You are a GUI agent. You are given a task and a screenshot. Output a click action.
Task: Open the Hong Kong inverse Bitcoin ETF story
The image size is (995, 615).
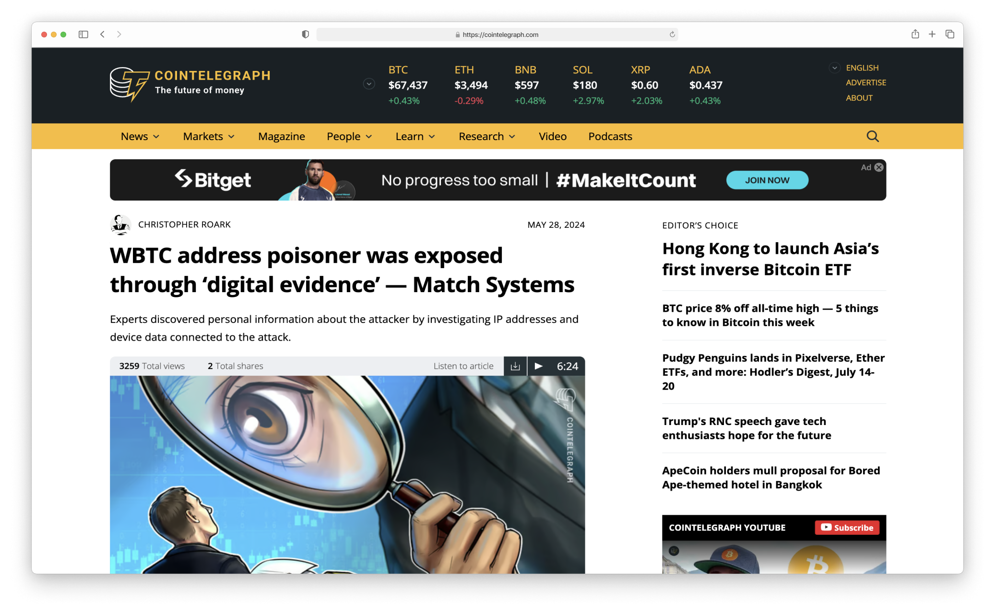point(770,259)
